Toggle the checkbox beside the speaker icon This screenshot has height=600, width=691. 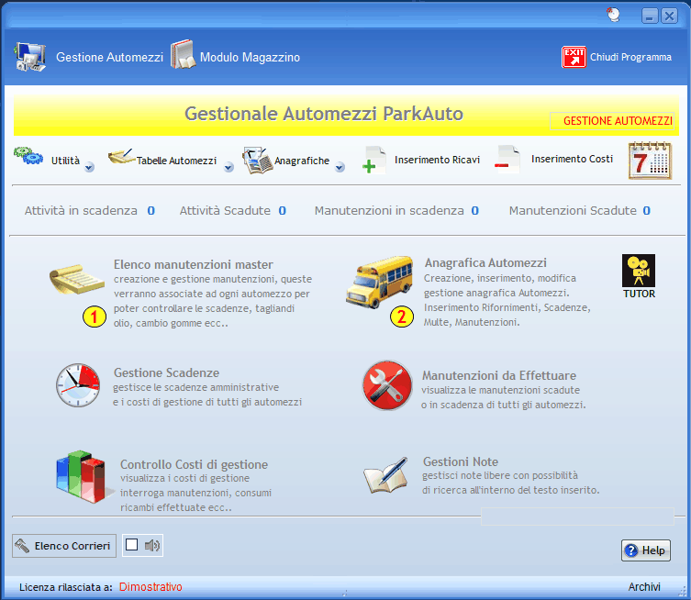click(131, 545)
